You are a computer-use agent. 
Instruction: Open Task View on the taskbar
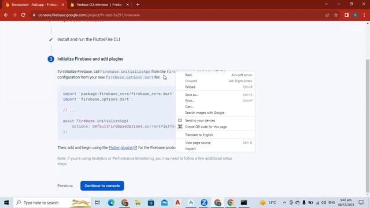pos(97,202)
